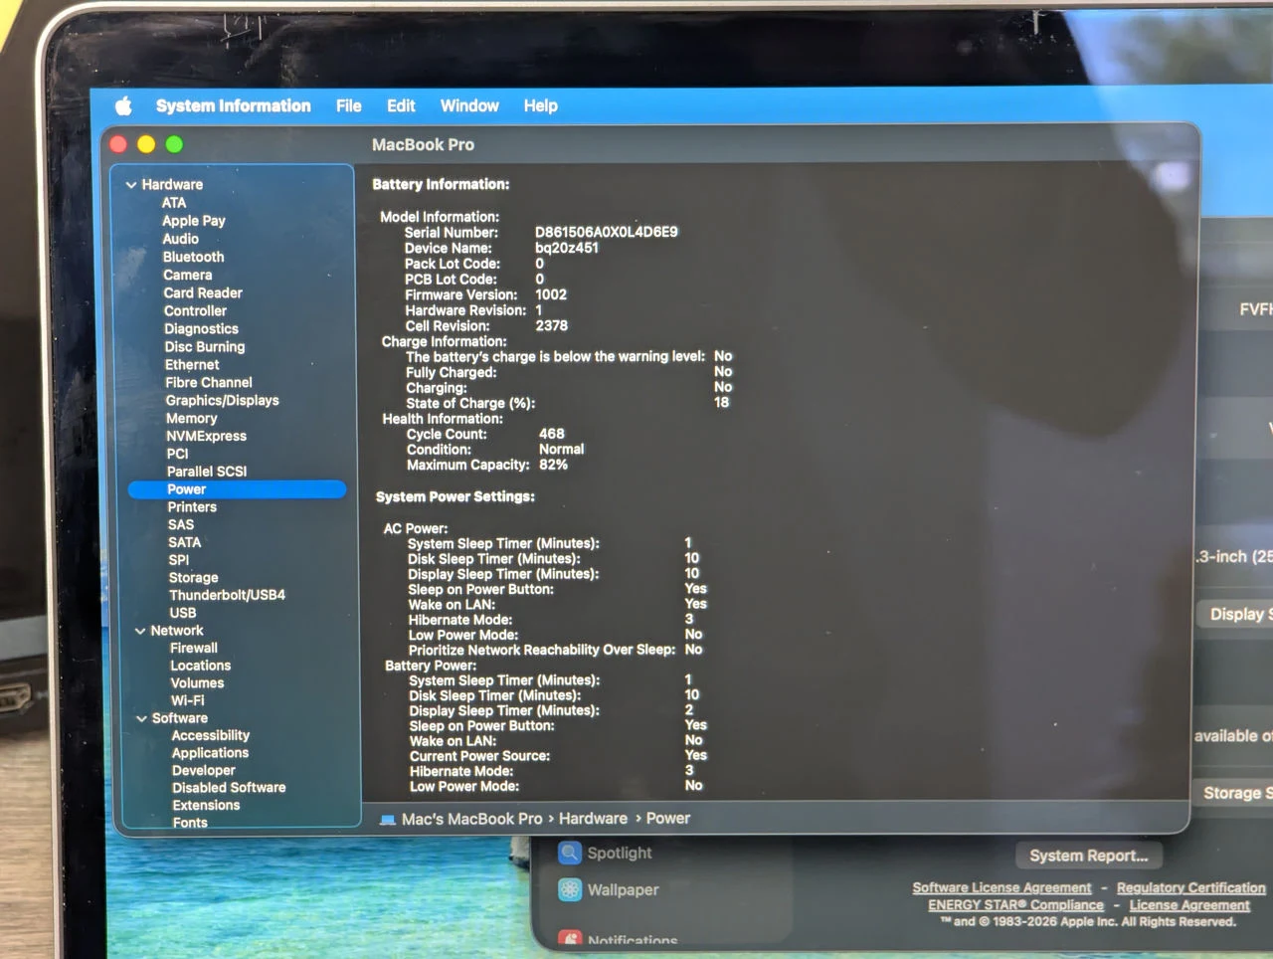Click the battery serial number D861506A0X0L4D6E9

tap(607, 232)
